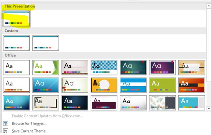Choose the white-gray Droplet theme
Screen dimensions: 211x135
(x=133, y=103)
